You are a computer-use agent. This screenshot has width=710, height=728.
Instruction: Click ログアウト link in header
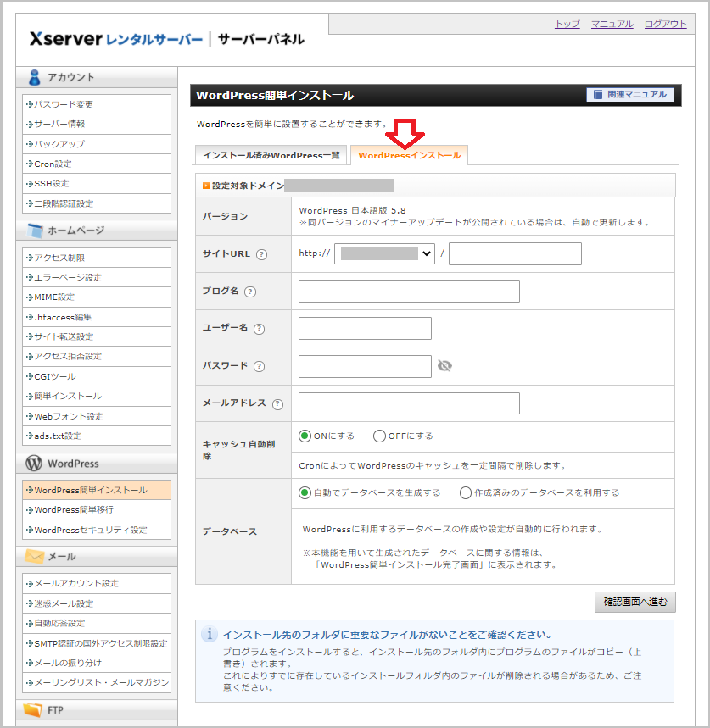(x=665, y=24)
